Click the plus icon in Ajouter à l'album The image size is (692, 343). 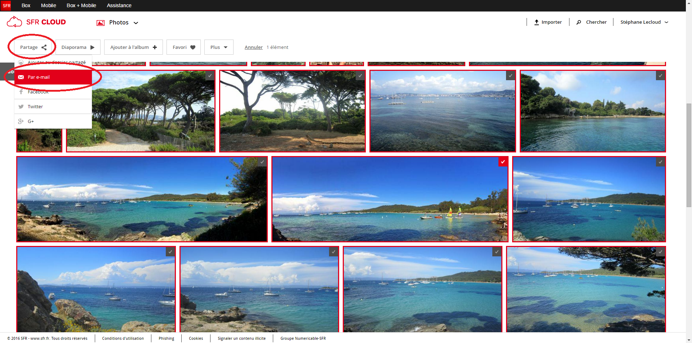pos(155,47)
